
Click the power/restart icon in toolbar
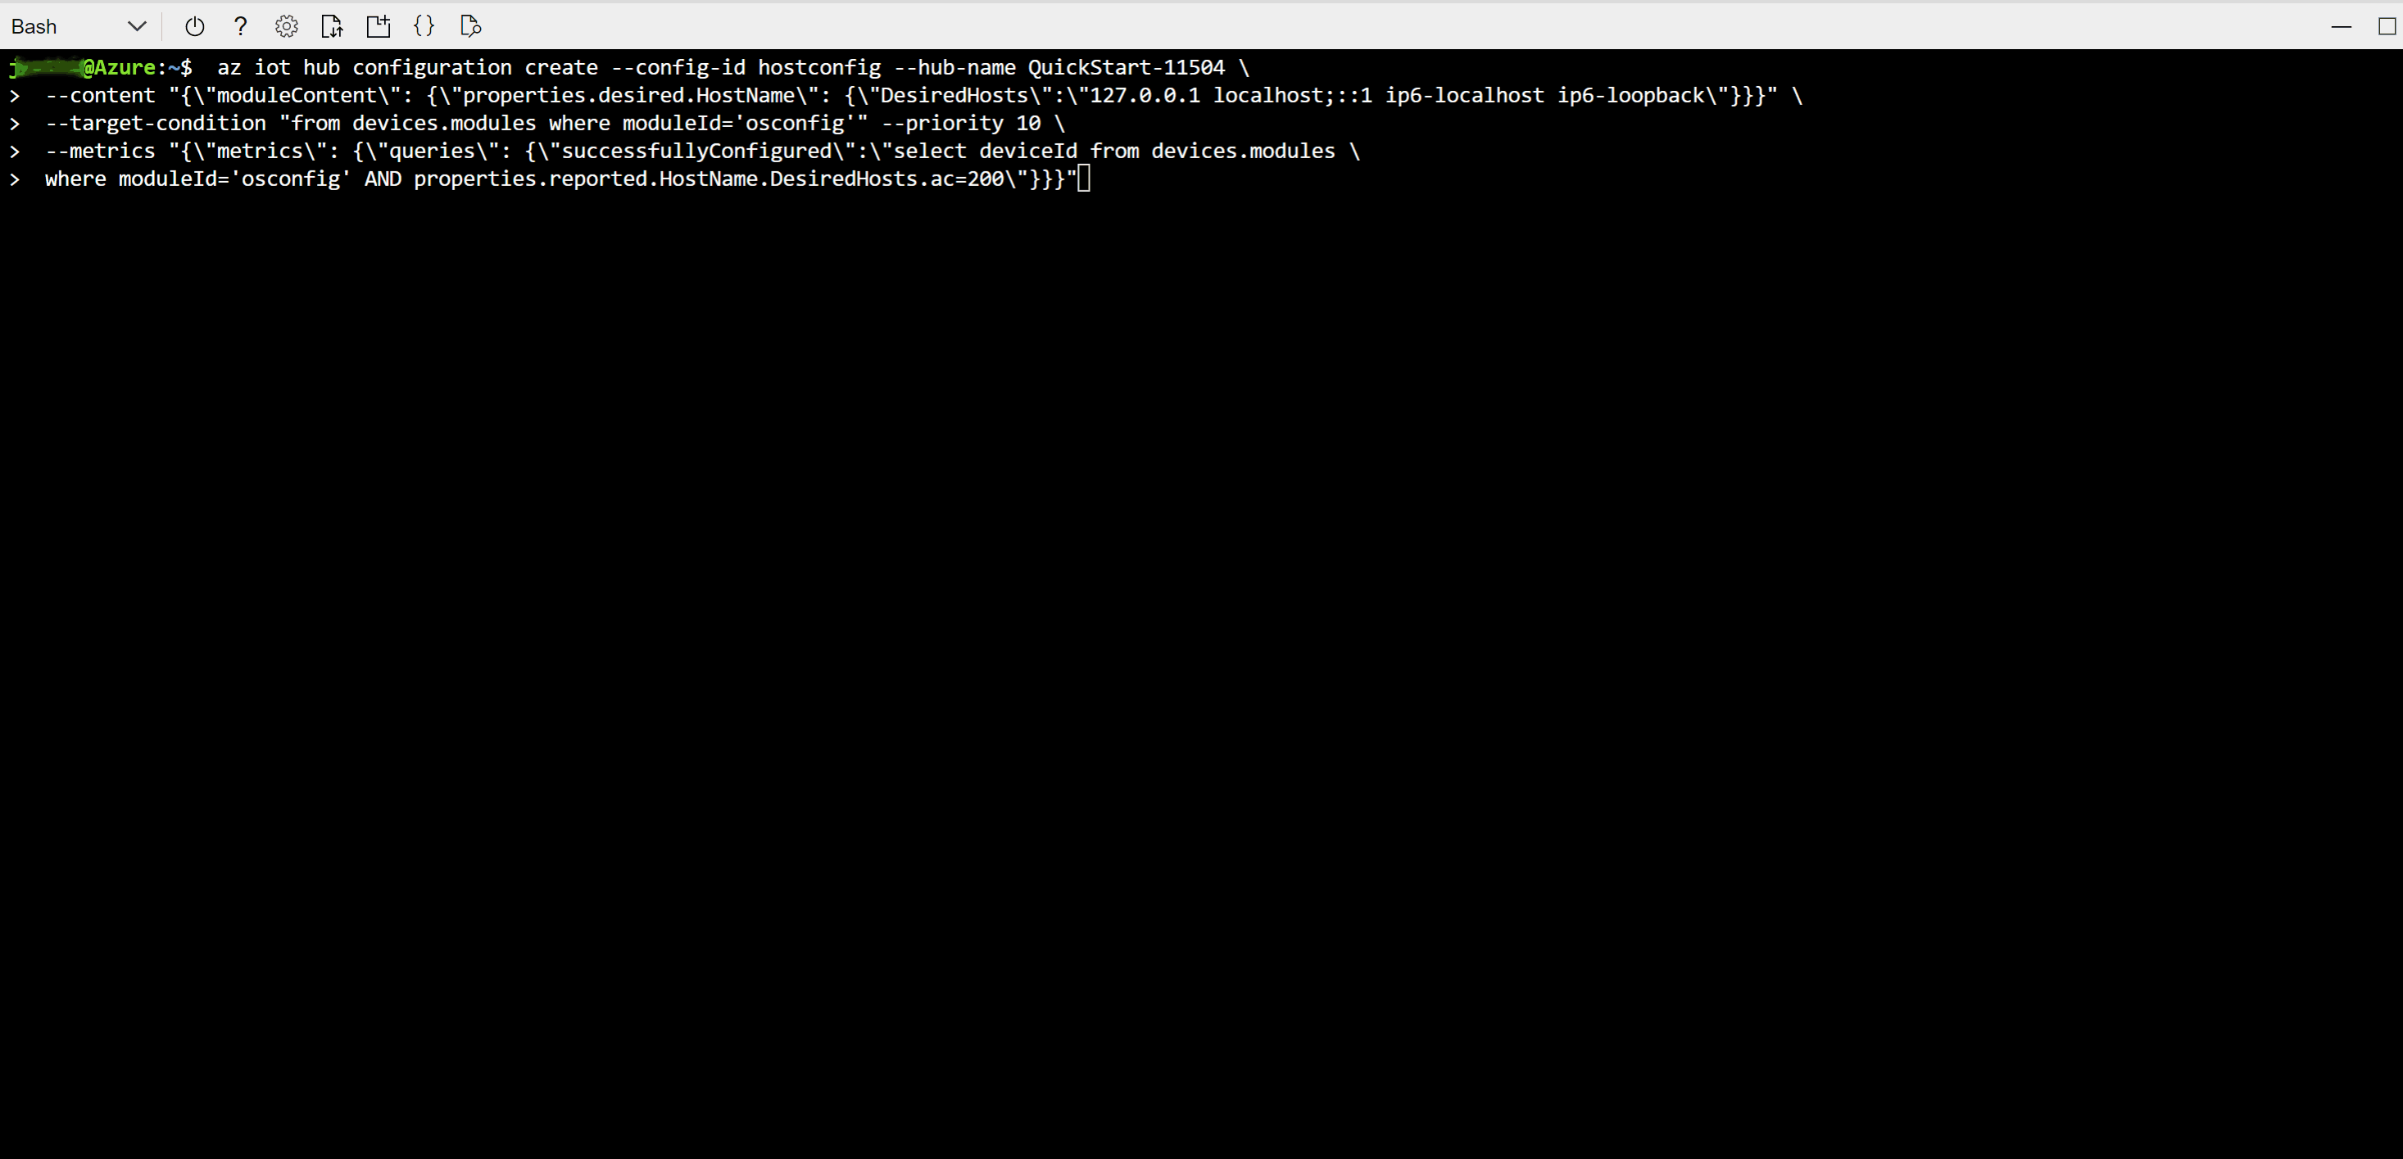[x=195, y=26]
